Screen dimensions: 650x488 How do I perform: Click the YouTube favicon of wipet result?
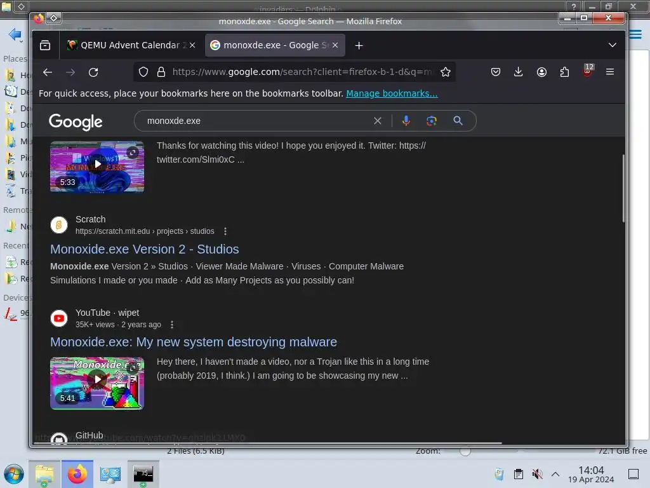(x=59, y=318)
